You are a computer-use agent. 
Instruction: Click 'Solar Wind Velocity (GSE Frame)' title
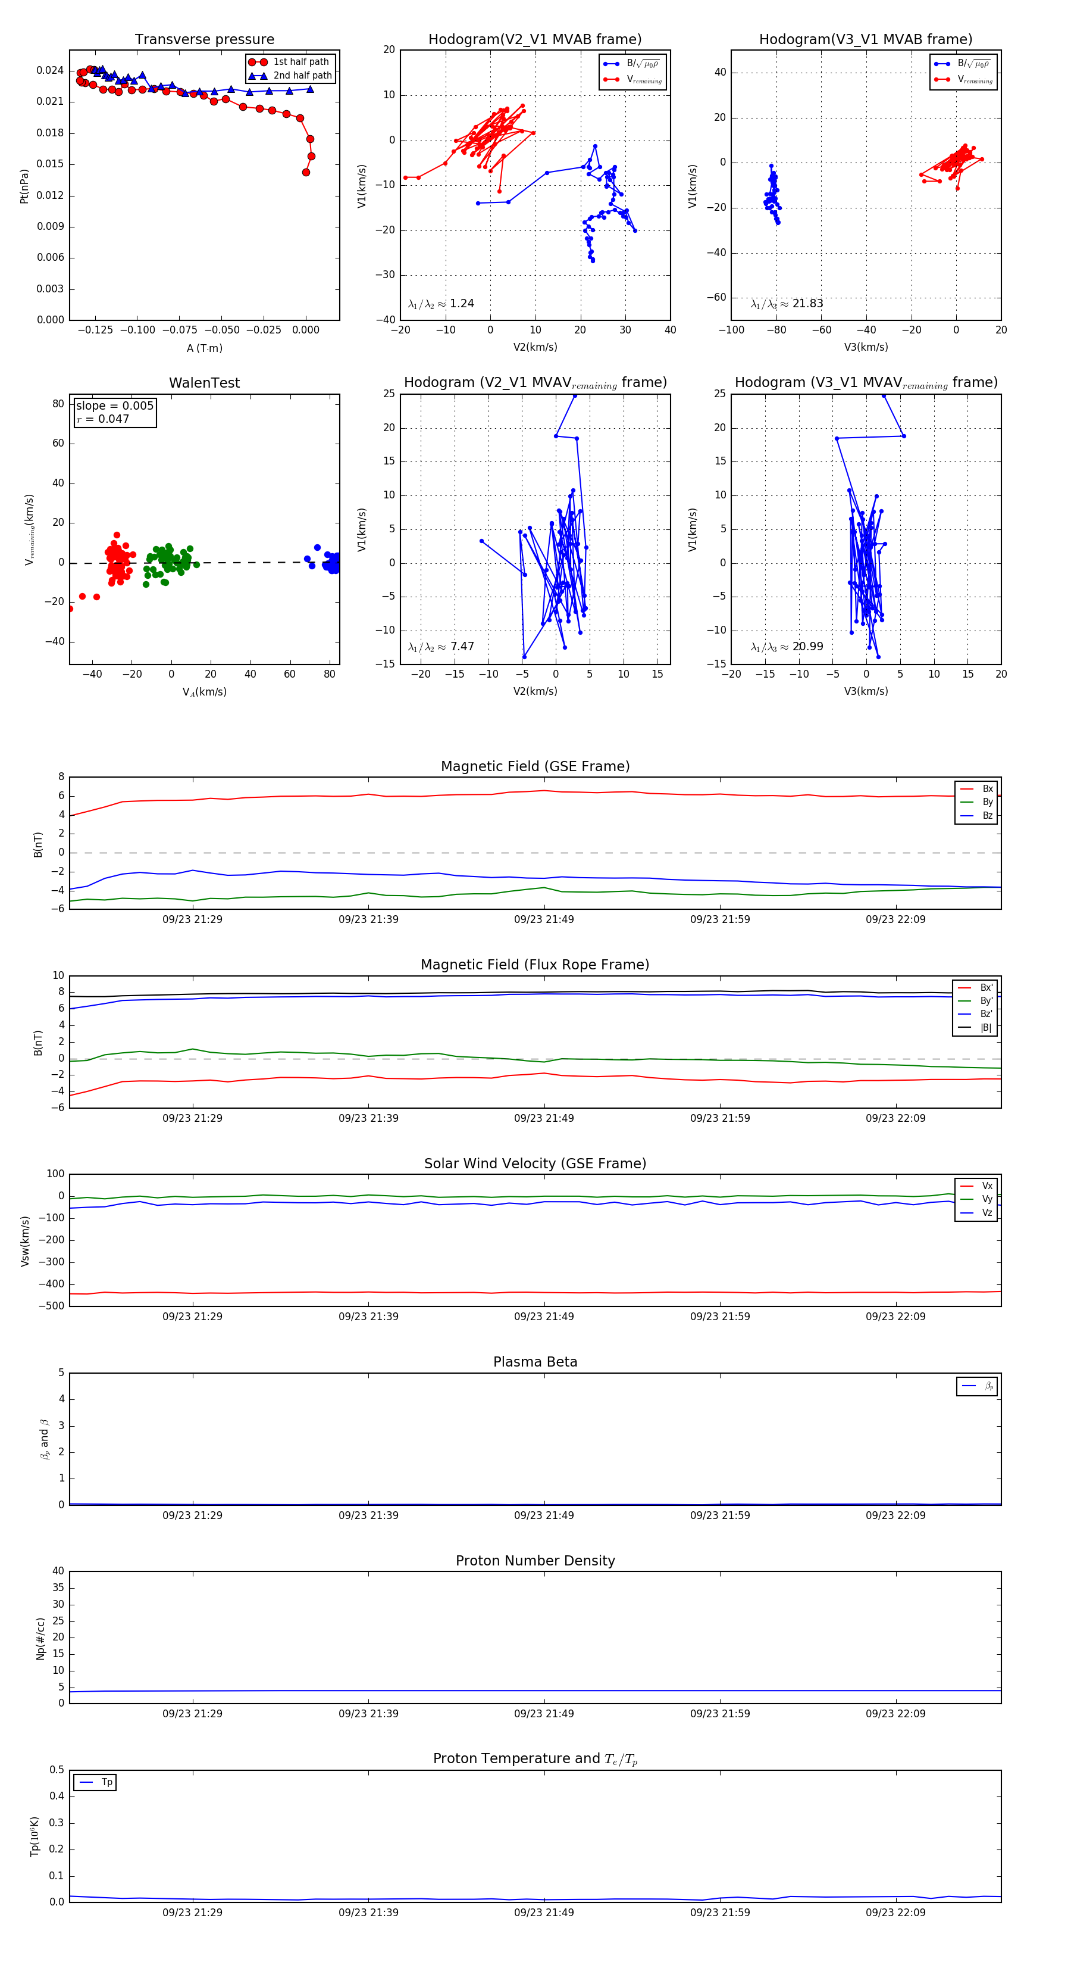click(x=535, y=1164)
